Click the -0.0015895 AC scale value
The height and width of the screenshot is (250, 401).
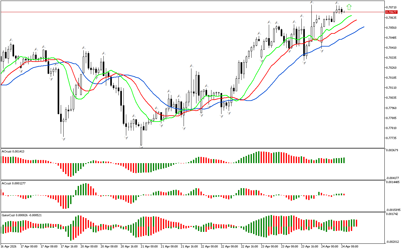tap(392, 210)
